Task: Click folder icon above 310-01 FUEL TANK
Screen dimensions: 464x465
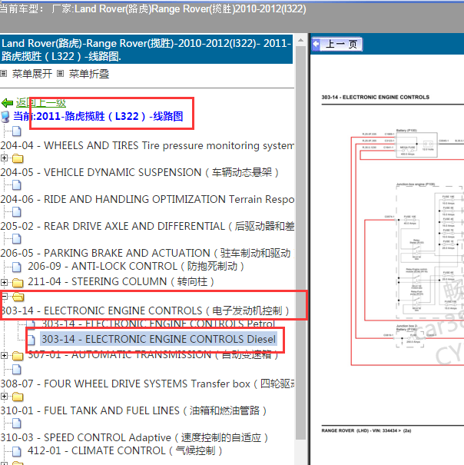Action: click(18, 397)
